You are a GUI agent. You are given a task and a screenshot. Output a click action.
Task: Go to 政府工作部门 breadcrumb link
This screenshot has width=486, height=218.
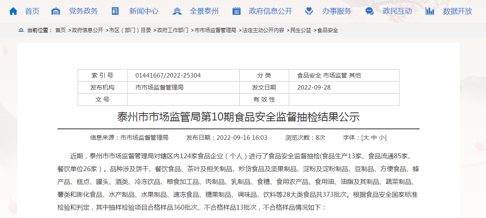(x=173, y=30)
